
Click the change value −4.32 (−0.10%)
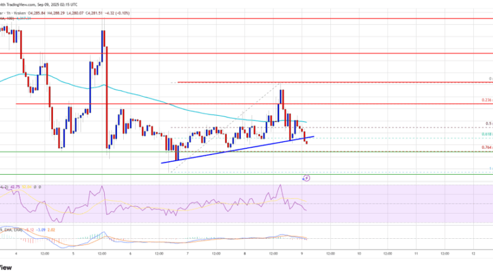117,13
